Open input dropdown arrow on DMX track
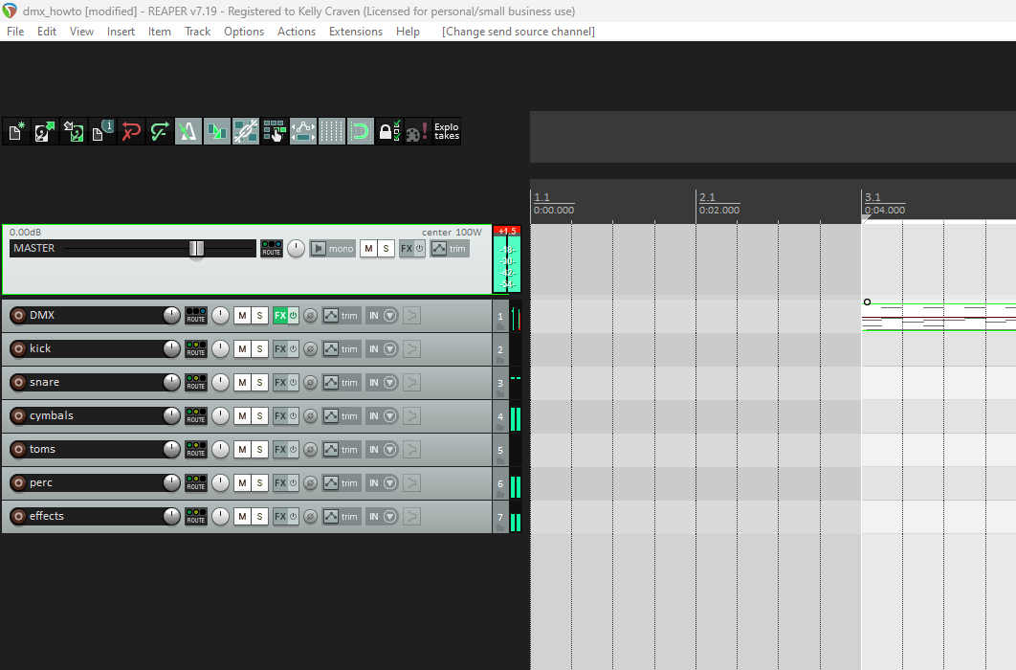The image size is (1016, 670). (389, 316)
